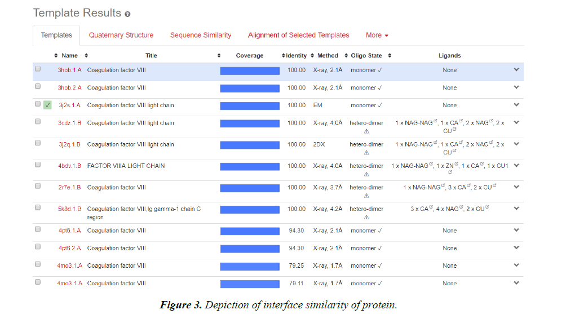Click warning icon under hetero-dimer for 4bdv.1.B
This screenshot has width=566, height=314.
coord(366,174)
